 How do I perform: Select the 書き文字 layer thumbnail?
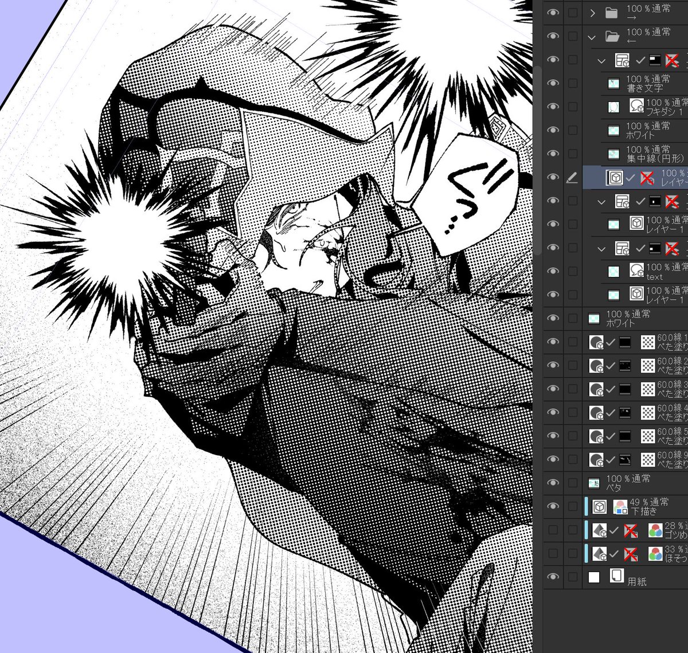click(614, 84)
